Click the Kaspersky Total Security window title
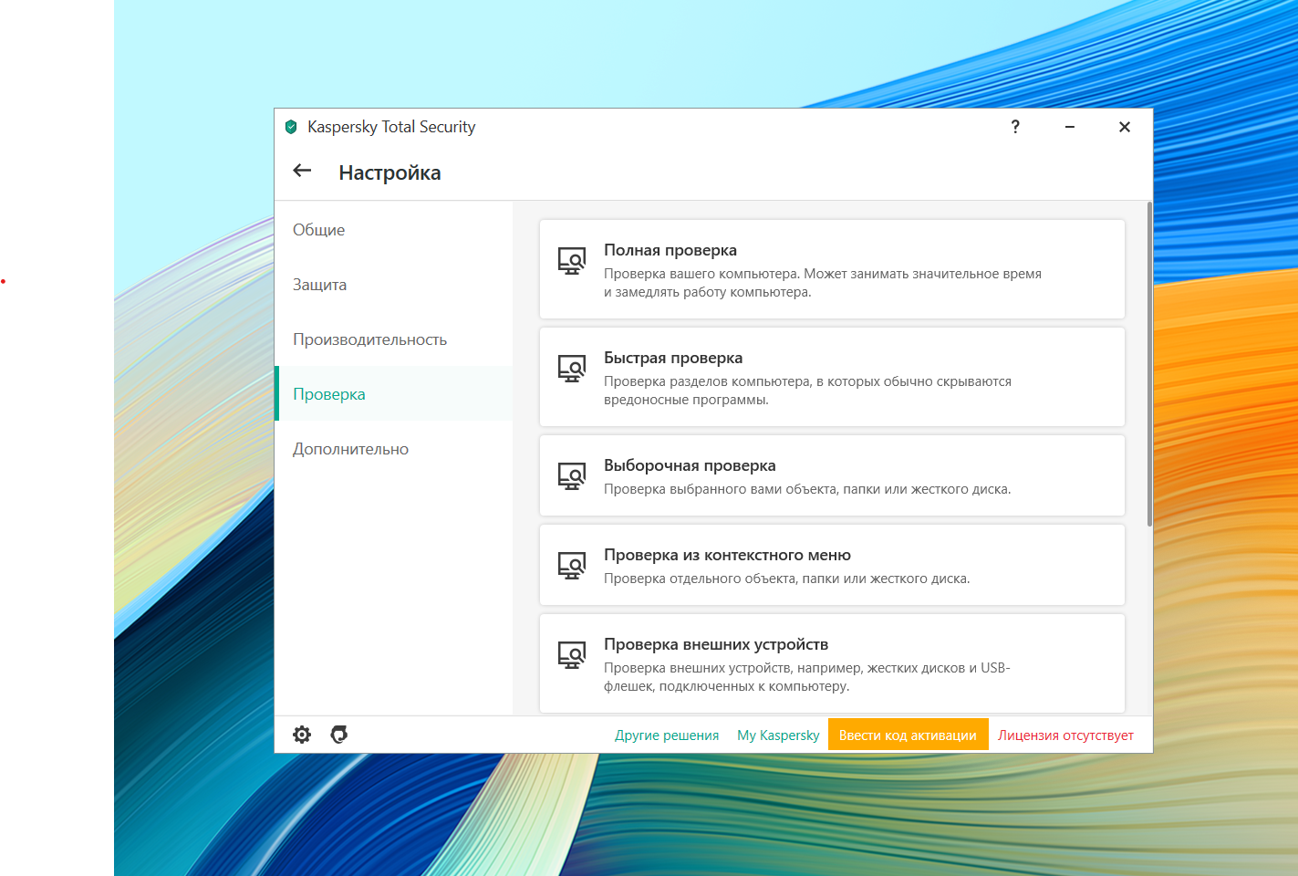The height and width of the screenshot is (876, 1298). tap(391, 127)
